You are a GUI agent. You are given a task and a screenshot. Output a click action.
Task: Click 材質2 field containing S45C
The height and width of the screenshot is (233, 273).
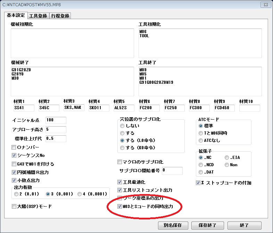pos(49,108)
